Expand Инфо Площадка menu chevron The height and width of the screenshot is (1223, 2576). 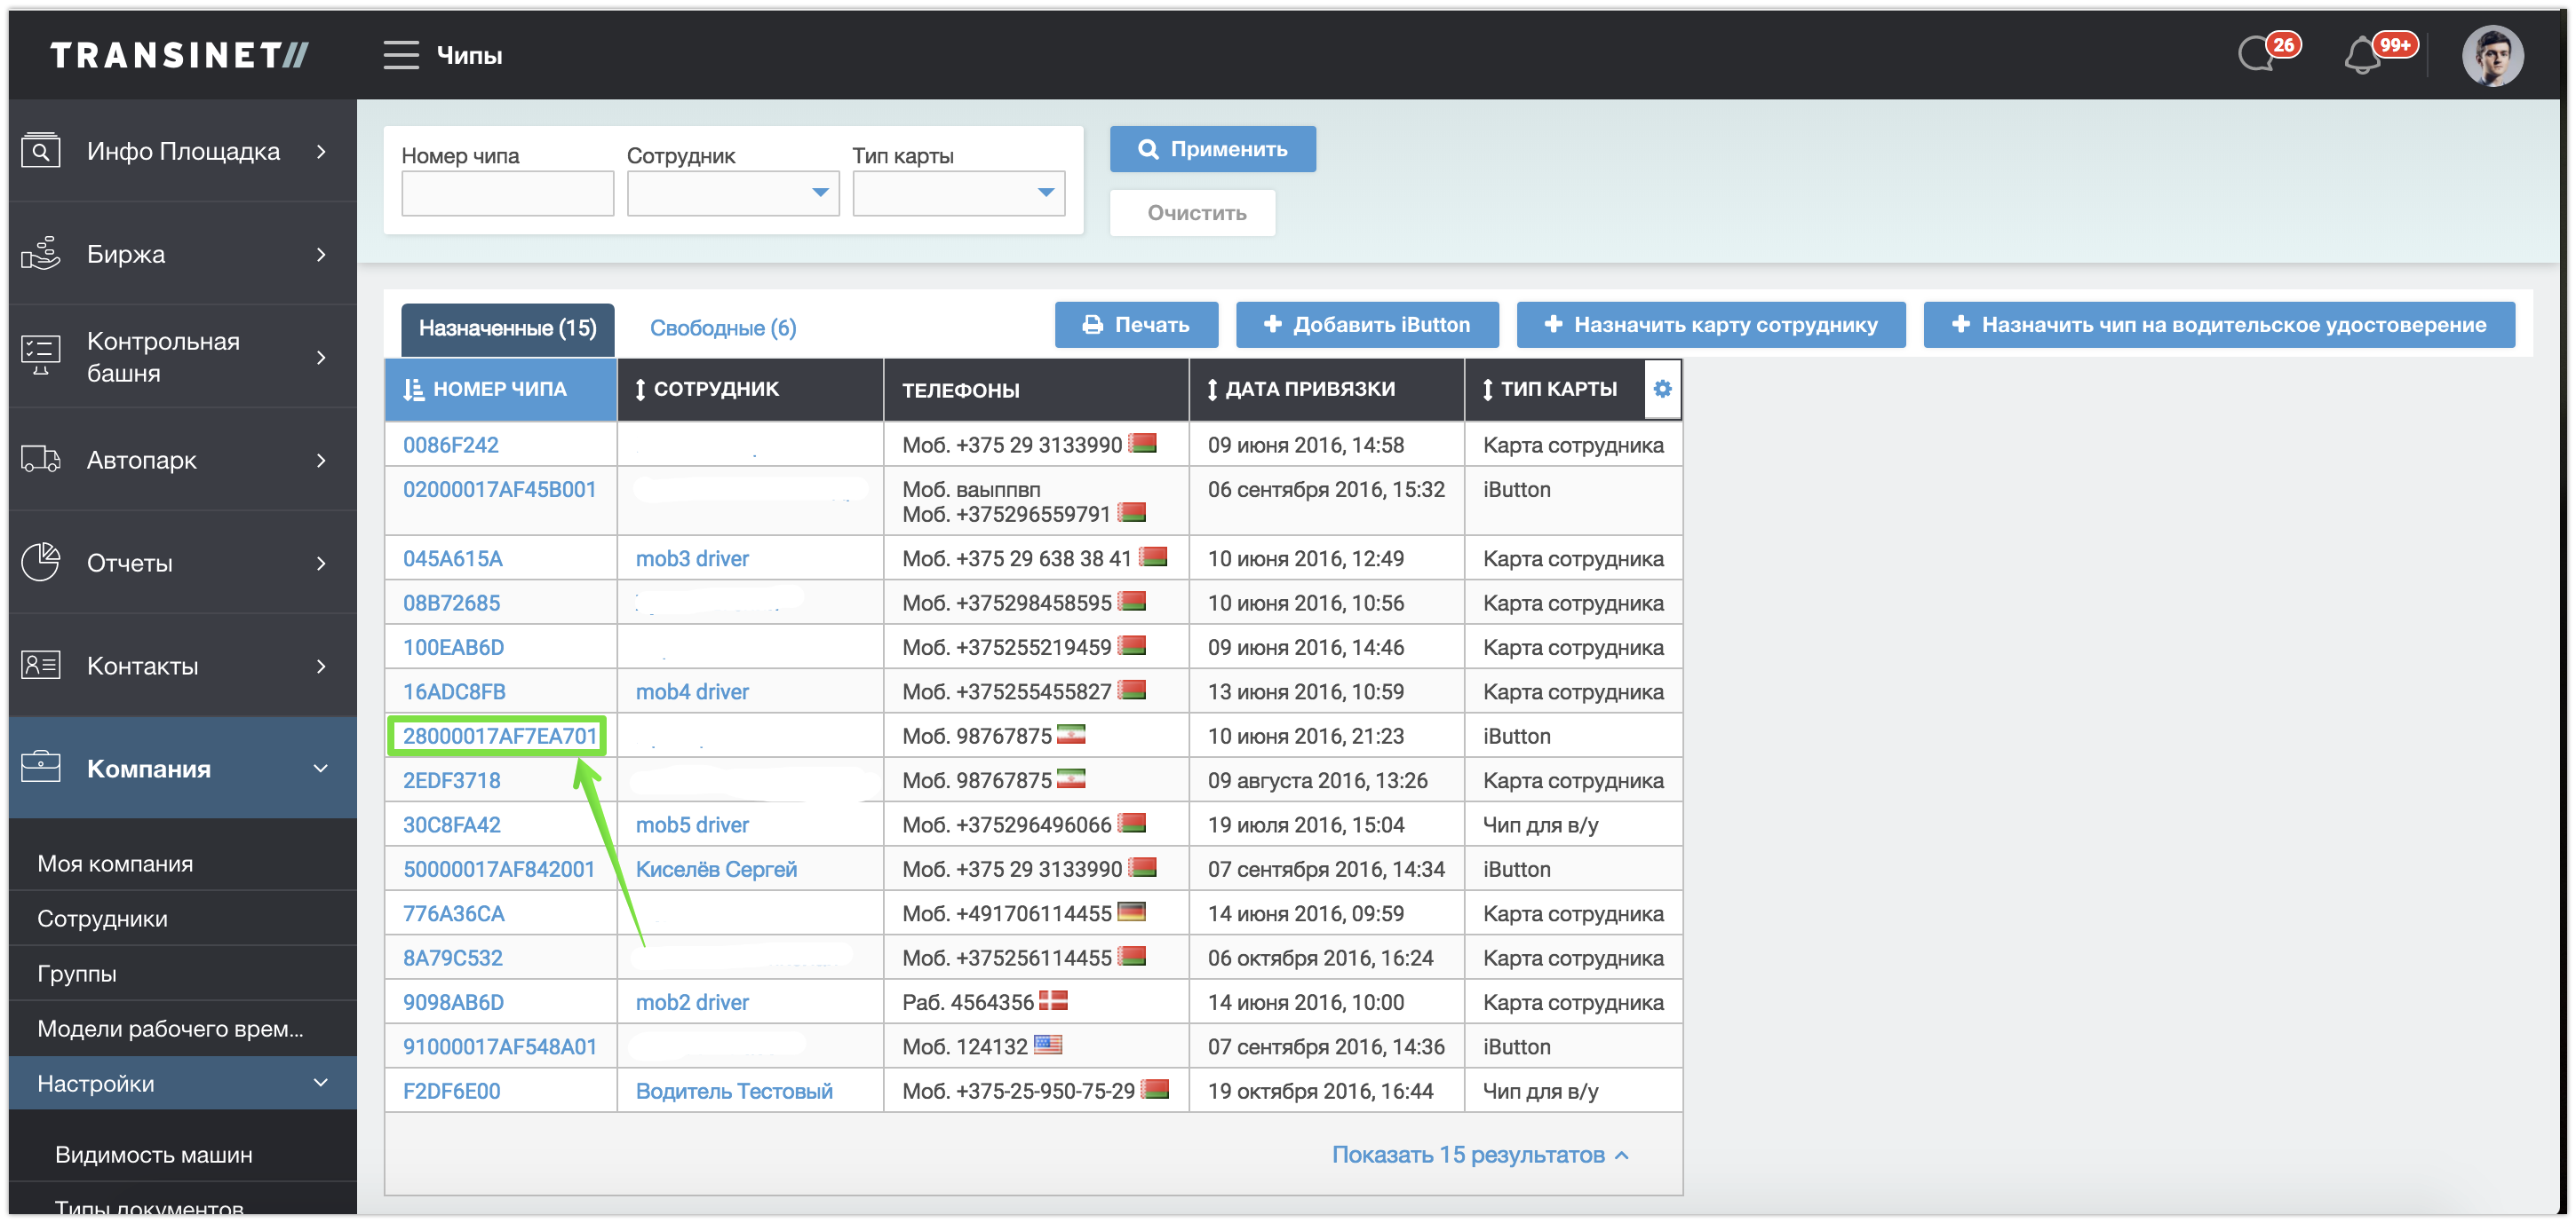[x=321, y=152]
